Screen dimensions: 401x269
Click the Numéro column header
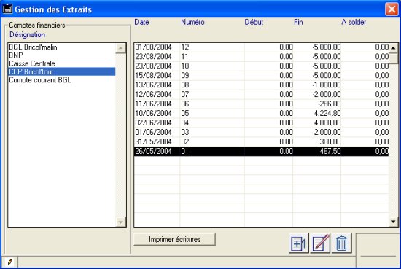click(192, 22)
